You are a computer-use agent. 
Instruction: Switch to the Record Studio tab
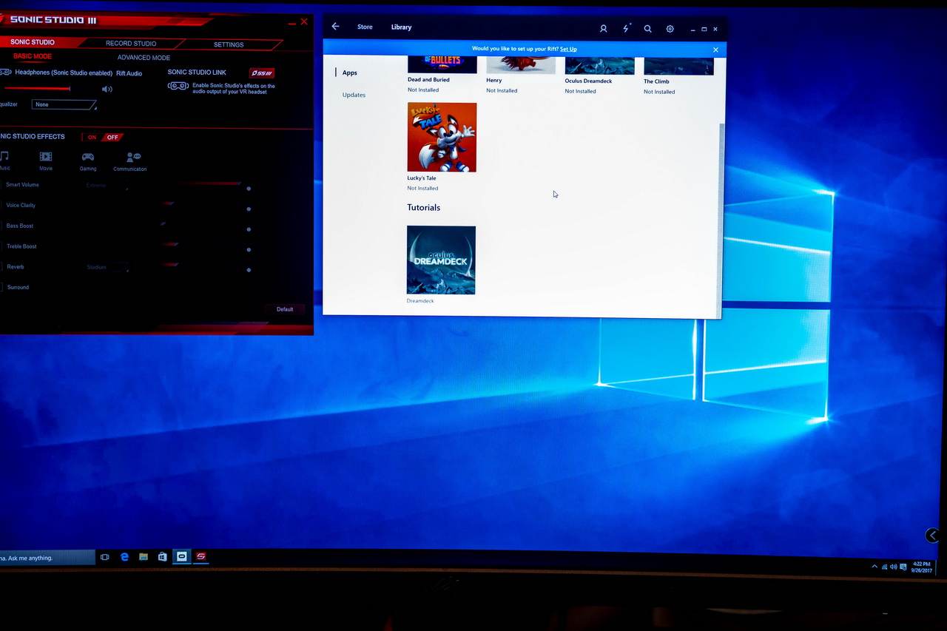click(131, 44)
